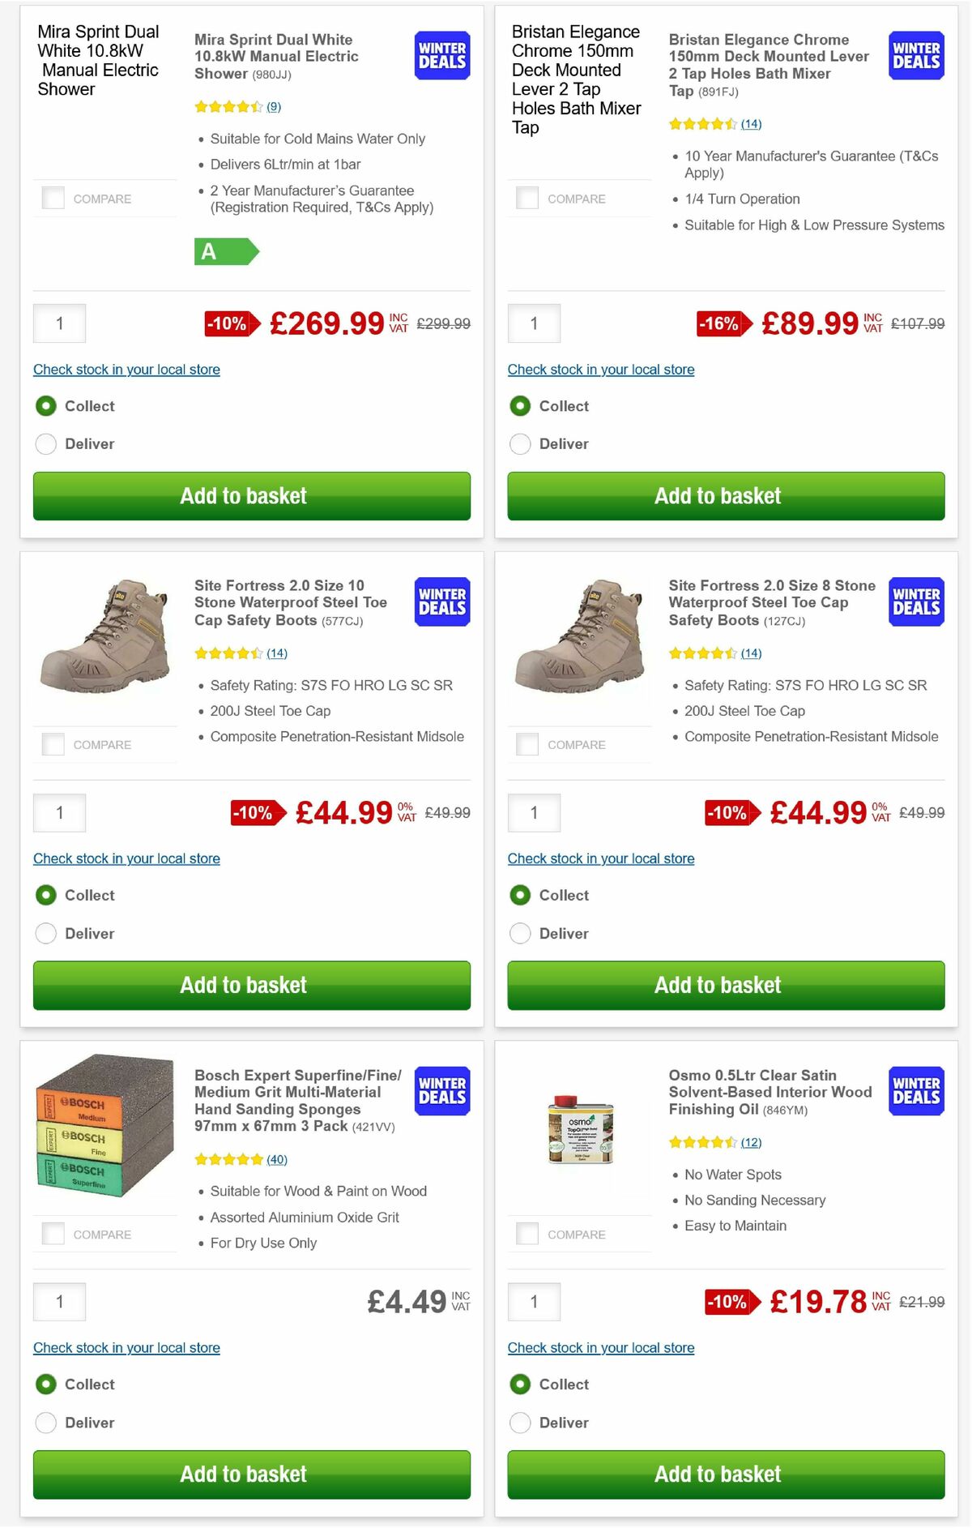
Task: Add the Mira Sprint shower to basket
Action: point(244,495)
